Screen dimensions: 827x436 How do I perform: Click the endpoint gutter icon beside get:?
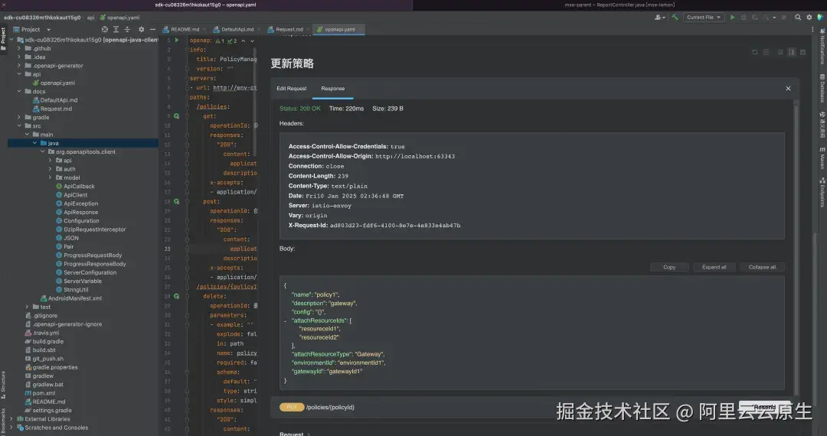click(177, 116)
